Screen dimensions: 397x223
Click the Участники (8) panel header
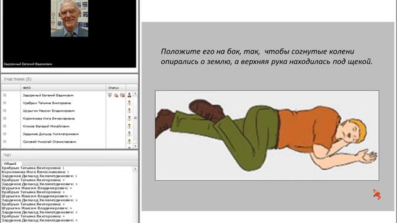click(x=69, y=79)
